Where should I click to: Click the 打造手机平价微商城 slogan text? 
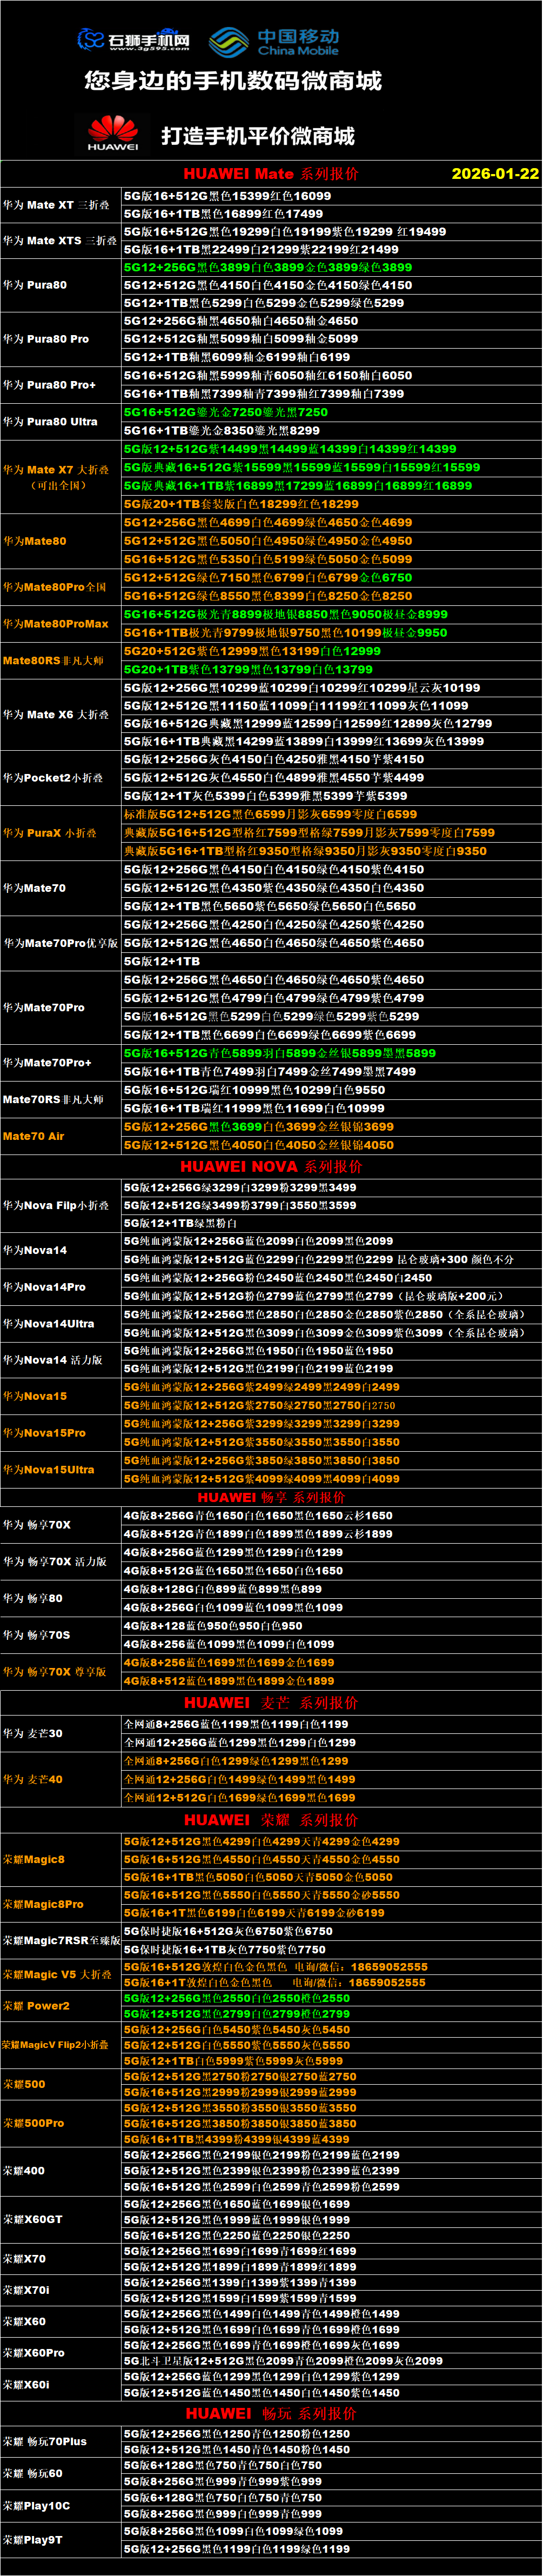(258, 136)
